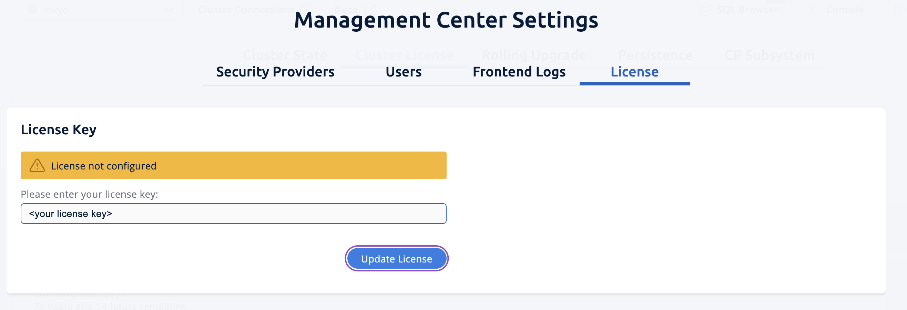This screenshot has width=907, height=310.
Task: Focus the license key input field
Action: [x=233, y=214]
